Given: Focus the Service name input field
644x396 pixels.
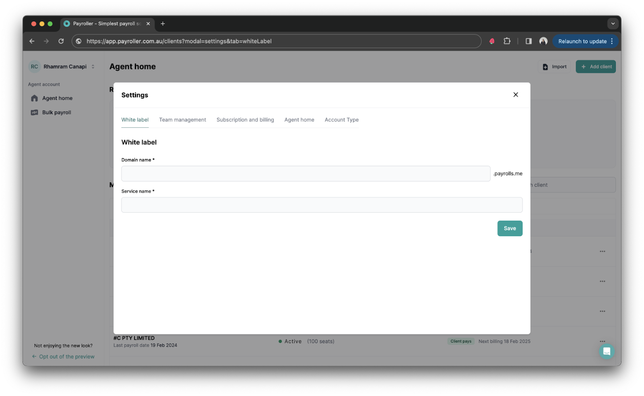Looking at the screenshot, I should click(x=322, y=205).
